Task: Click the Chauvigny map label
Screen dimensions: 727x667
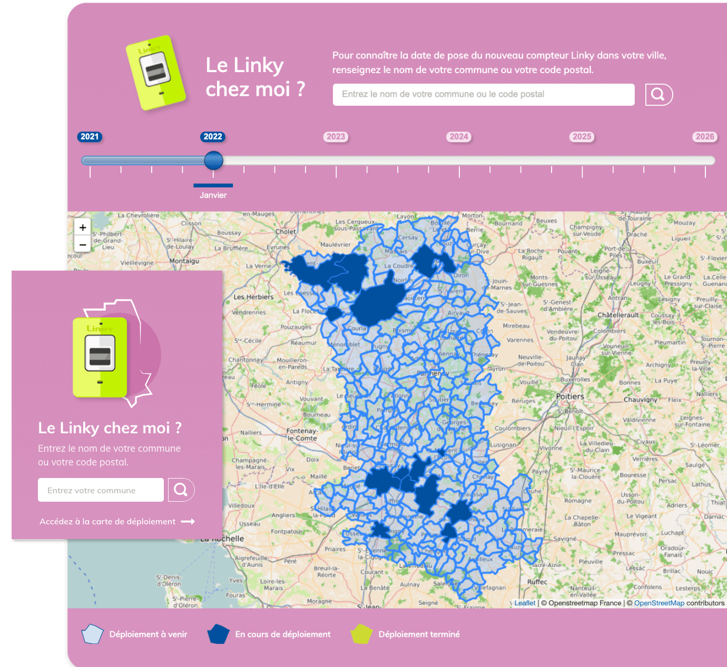Action: [641, 400]
